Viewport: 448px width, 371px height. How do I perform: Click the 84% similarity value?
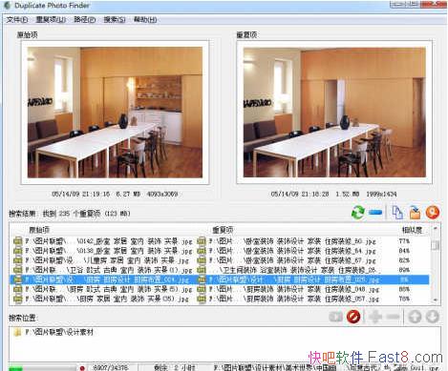pyautogui.click(x=404, y=251)
